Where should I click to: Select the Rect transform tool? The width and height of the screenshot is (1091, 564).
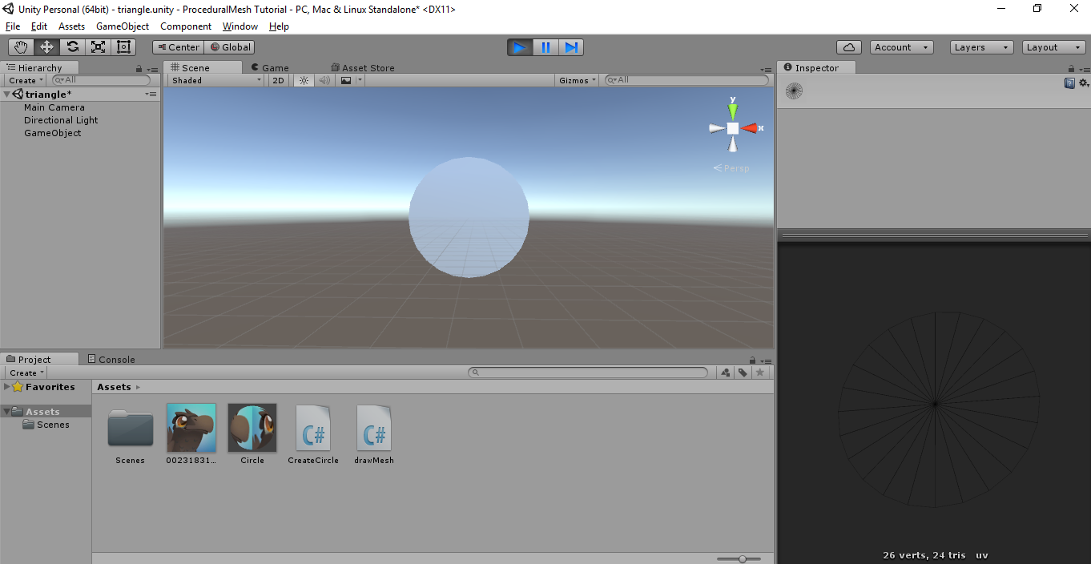click(x=123, y=47)
